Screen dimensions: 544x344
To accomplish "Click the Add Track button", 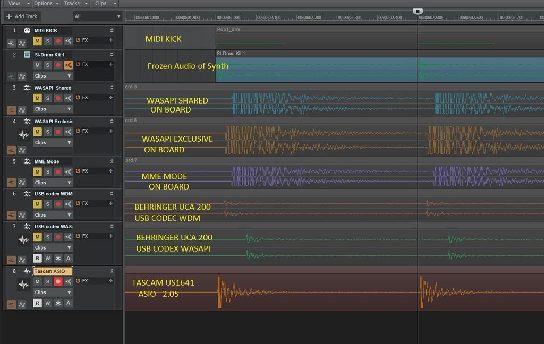I will tap(21, 16).
